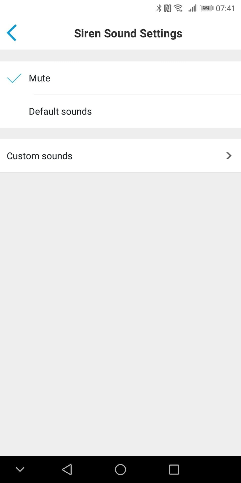The width and height of the screenshot is (241, 483).
Task: Click the blank gray area below Custom sounds
Action: tap(120, 303)
